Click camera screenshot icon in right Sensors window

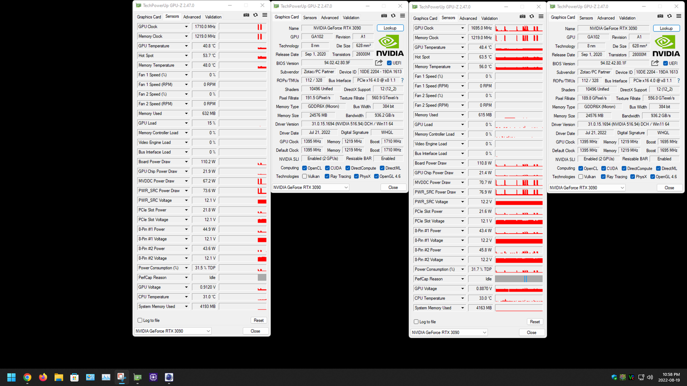522,16
